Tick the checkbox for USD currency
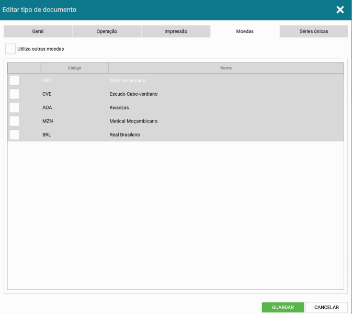 point(15,81)
